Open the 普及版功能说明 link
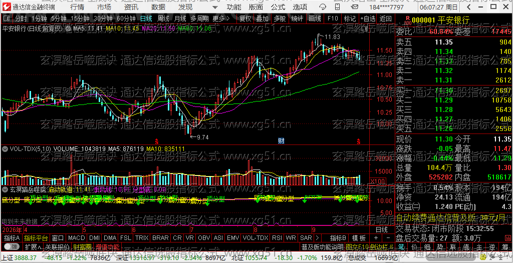This screenshot has width=513, height=263. pyautogui.click(x=322, y=246)
